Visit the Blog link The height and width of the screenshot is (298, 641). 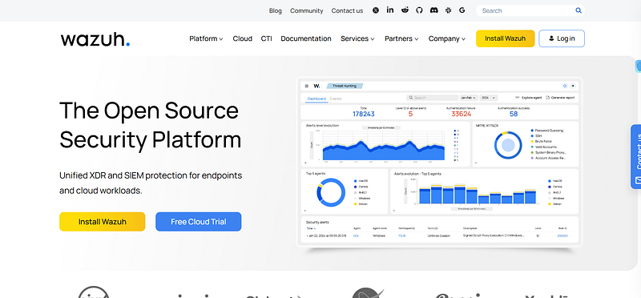[275, 10]
